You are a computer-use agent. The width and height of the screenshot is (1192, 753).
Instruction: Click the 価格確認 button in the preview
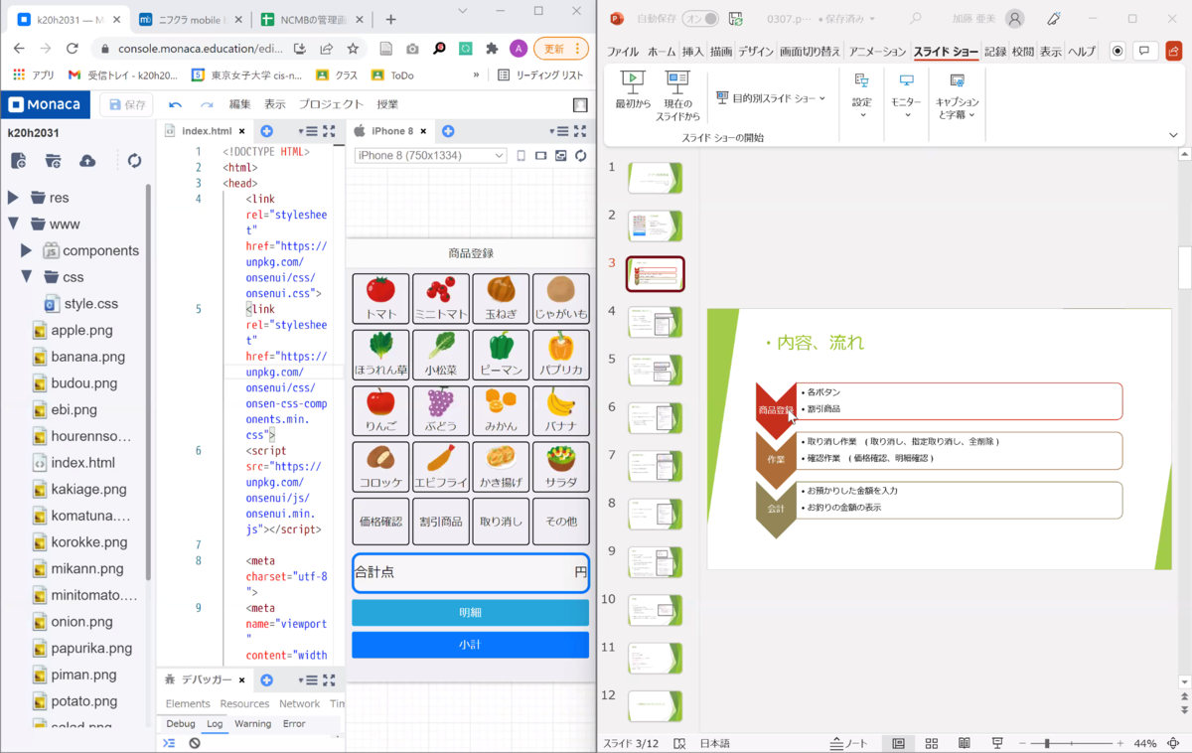click(x=380, y=521)
